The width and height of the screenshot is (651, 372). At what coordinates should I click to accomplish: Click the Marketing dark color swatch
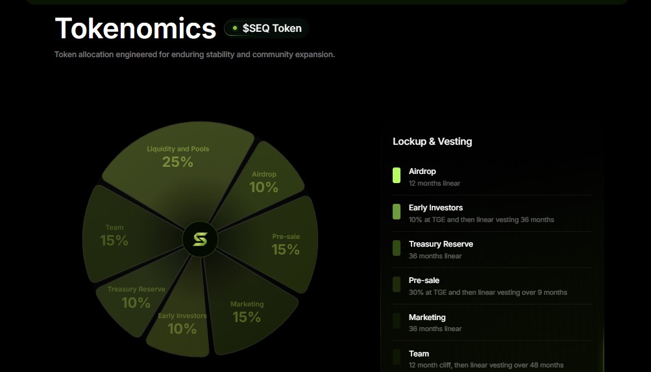pyautogui.click(x=397, y=321)
